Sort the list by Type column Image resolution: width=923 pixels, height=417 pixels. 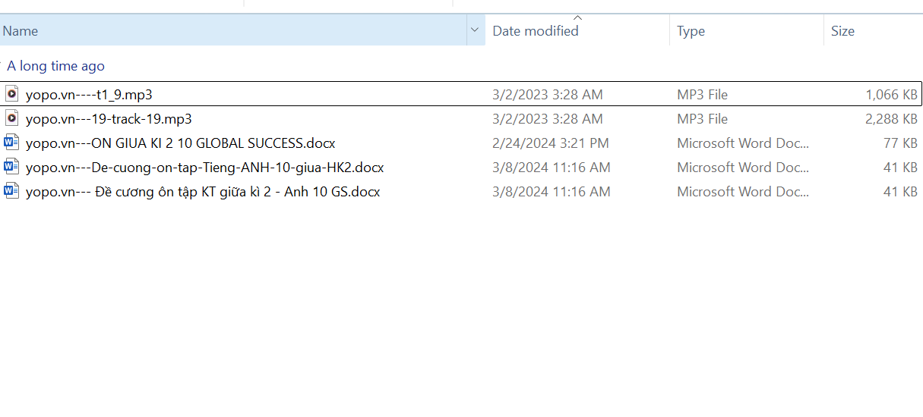tap(691, 31)
